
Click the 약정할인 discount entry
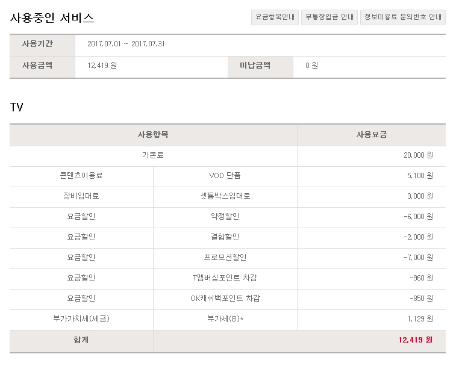point(225,217)
